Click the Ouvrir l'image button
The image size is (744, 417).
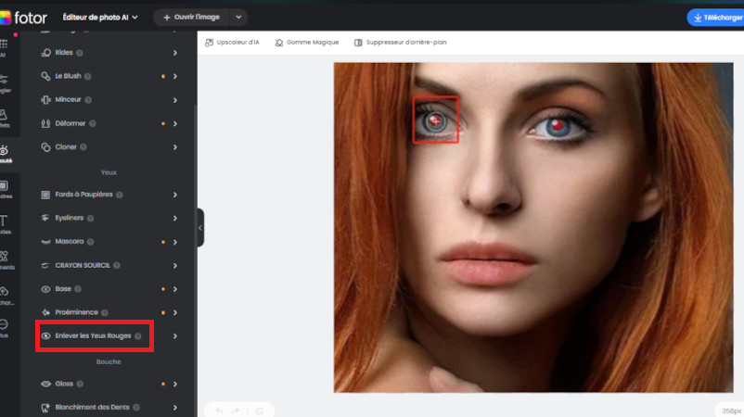[191, 17]
